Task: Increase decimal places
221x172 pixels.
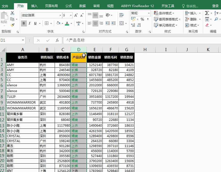Action: (133, 25)
